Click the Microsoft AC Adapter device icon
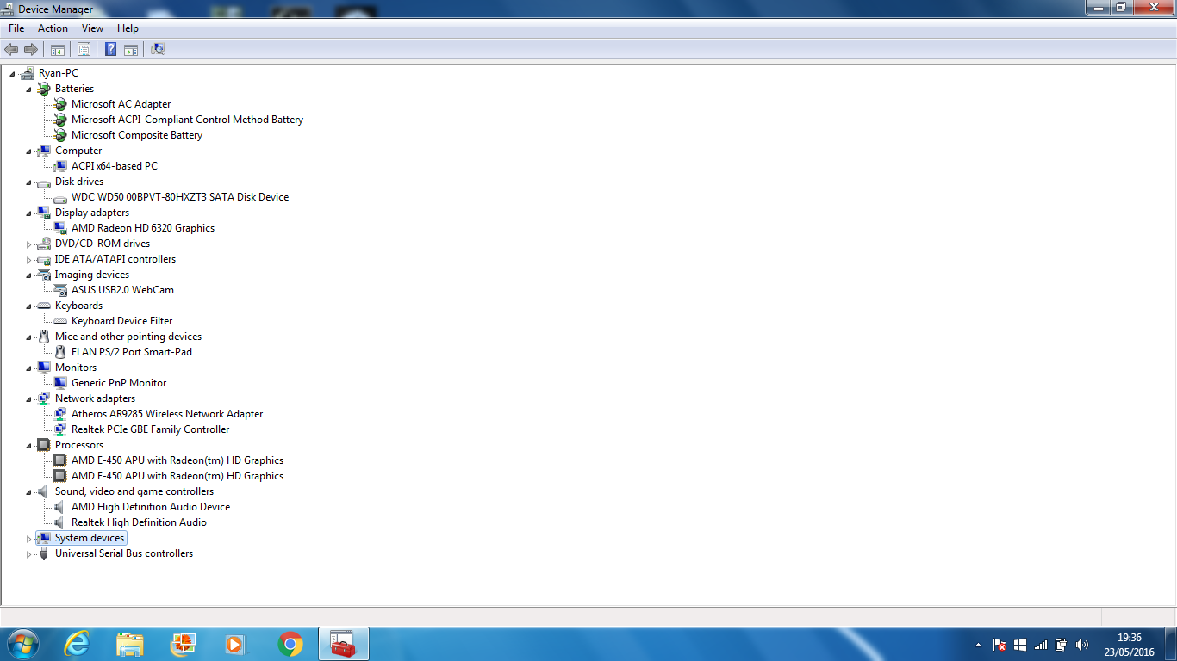This screenshot has height=661, width=1177. [x=59, y=104]
